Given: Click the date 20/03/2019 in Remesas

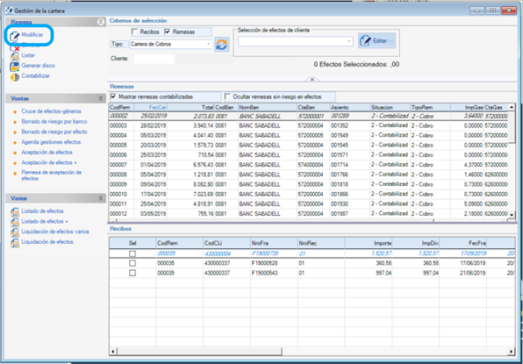Looking at the screenshot, I should 153,146.
